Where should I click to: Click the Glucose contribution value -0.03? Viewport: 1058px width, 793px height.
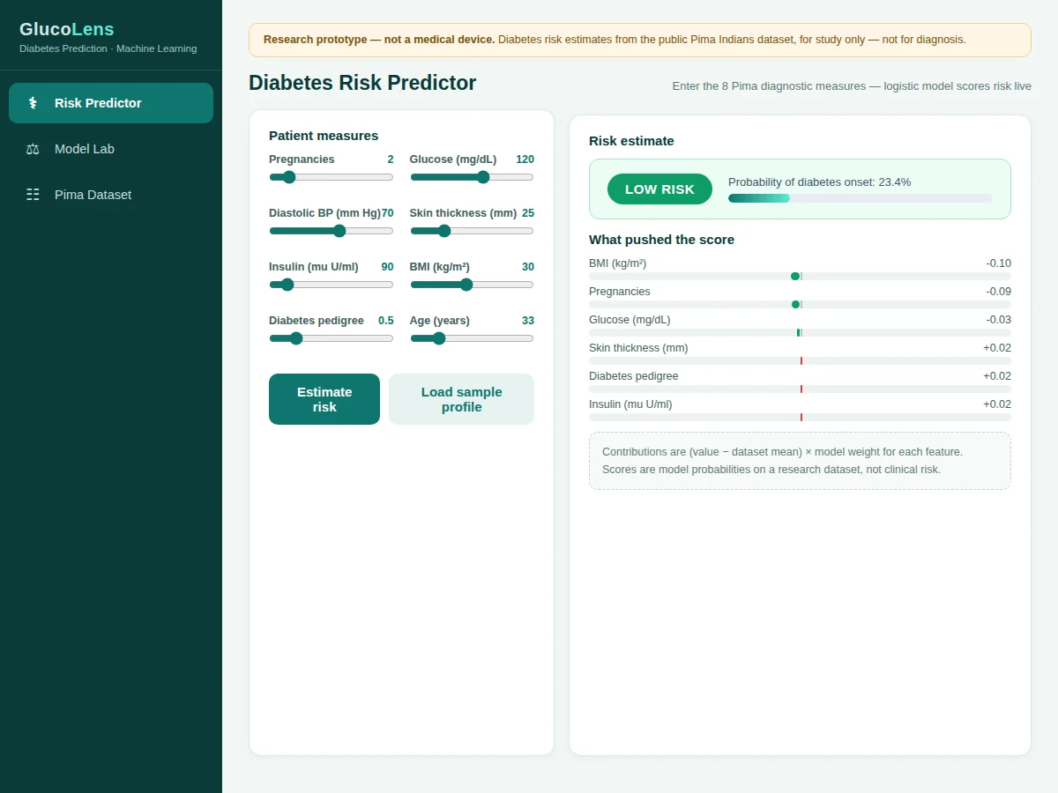pos(999,320)
